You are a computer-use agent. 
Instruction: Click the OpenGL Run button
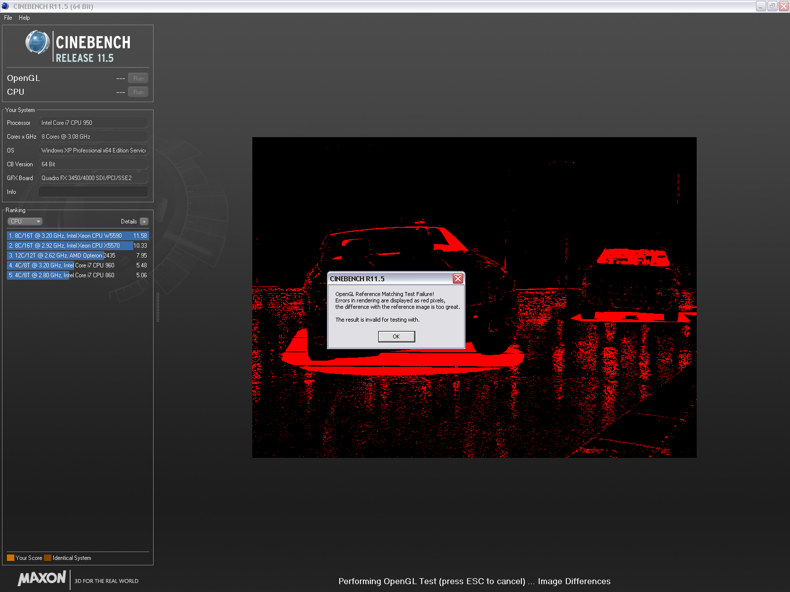[138, 78]
